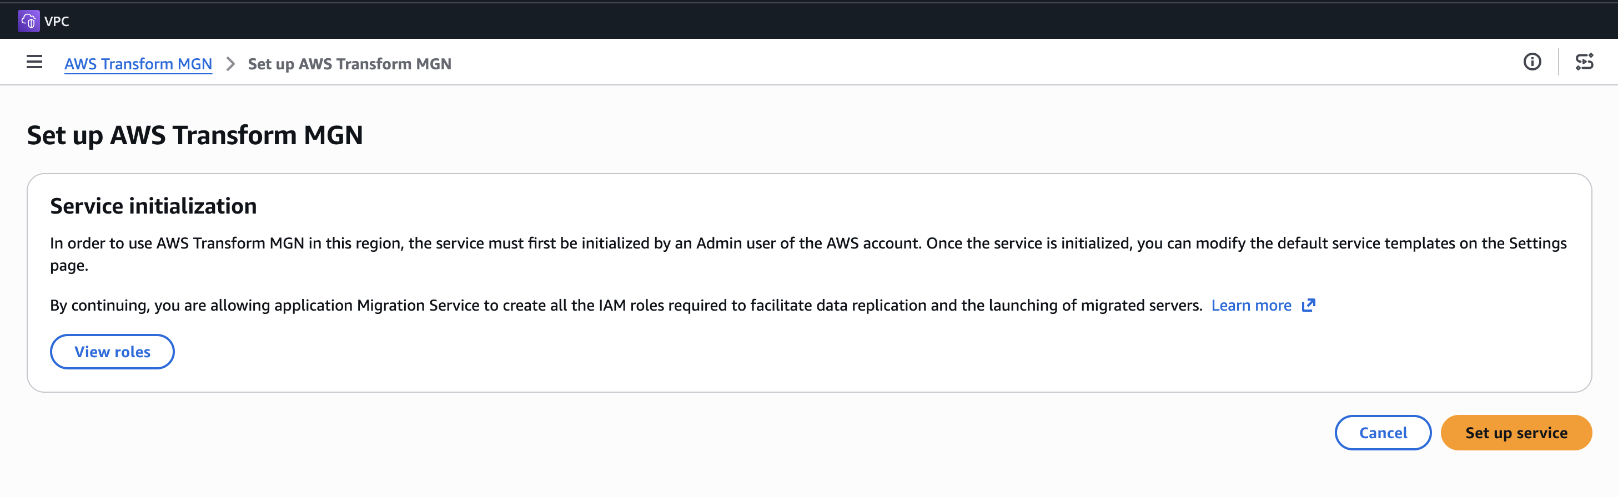Viewport: 1618px width, 497px height.
Task: Click the external link icon after Learn more
Action: coord(1308,305)
